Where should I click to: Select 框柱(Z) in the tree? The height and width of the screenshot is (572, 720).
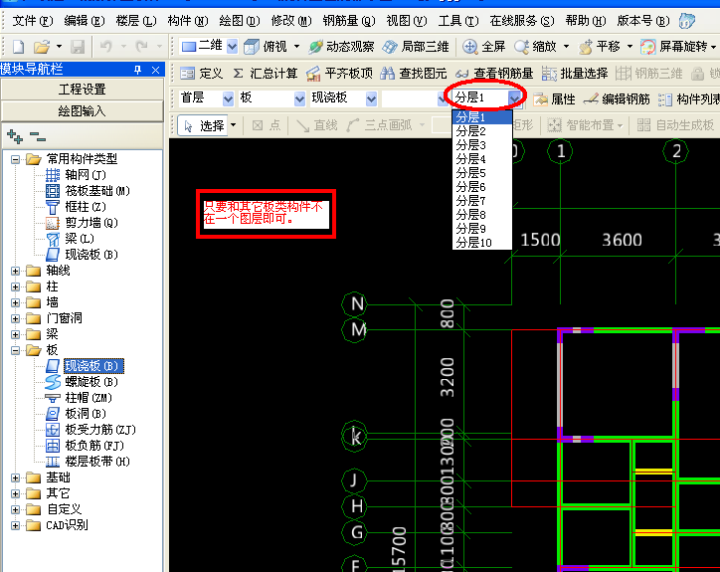pos(86,207)
